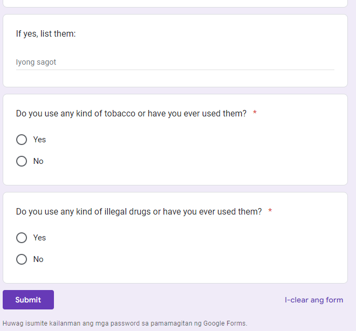Click the illegal drugs question heading text
Viewport: 356px width, 331px height.
pyautogui.click(x=139, y=212)
